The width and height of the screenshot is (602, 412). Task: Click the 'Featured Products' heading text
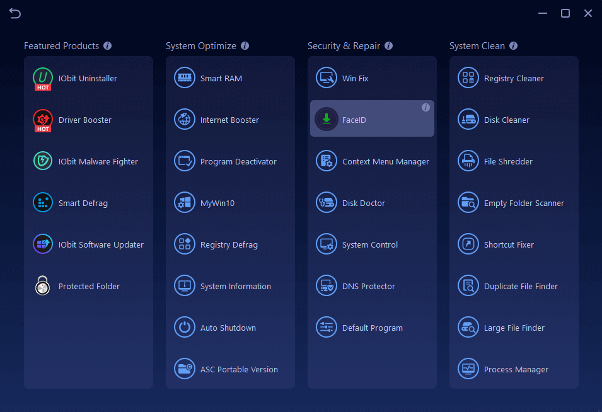[x=61, y=46]
